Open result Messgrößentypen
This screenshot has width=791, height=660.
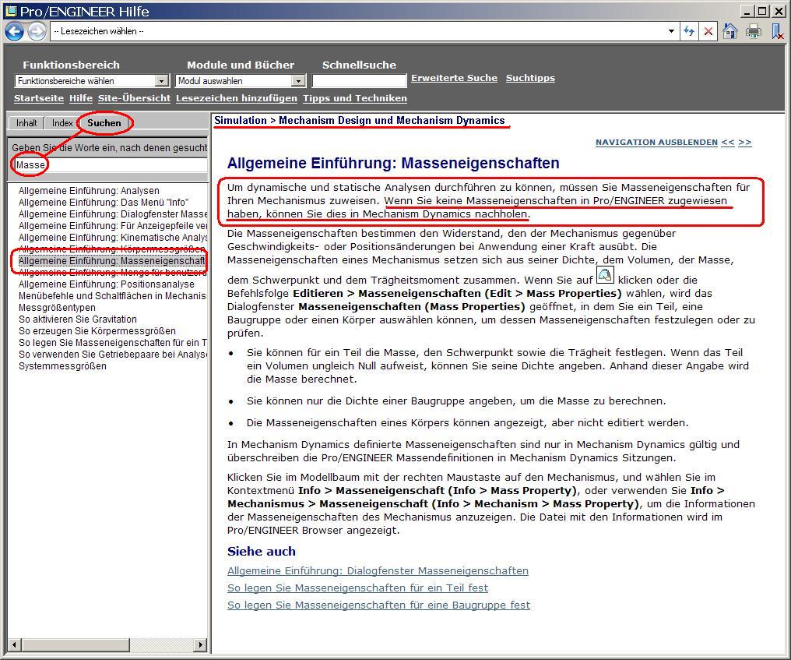pyautogui.click(x=57, y=308)
